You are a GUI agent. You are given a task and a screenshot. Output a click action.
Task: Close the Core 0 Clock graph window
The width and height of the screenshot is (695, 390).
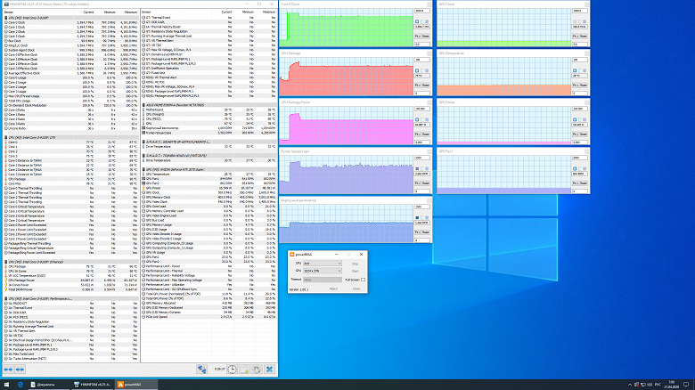click(x=429, y=4)
